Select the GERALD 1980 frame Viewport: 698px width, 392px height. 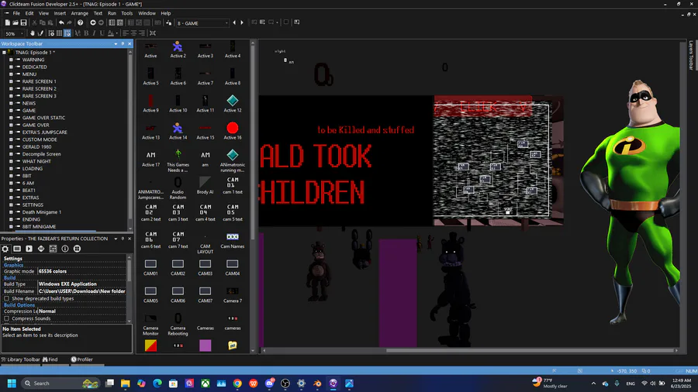click(x=36, y=146)
